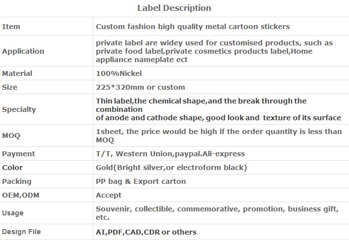This screenshot has height=240, width=349.
Task: Click the 1sheet MOQ description text
Action: coord(219,136)
